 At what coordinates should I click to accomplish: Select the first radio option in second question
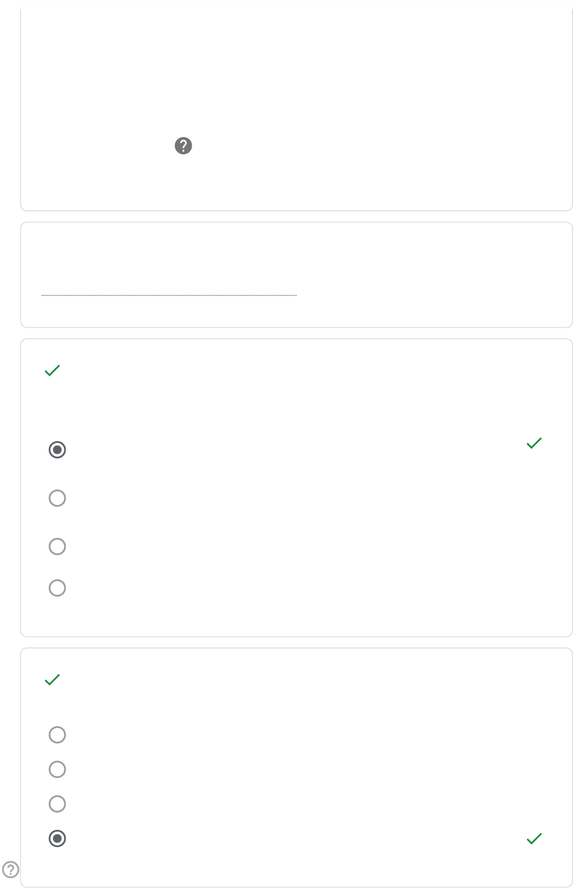pyautogui.click(x=57, y=735)
